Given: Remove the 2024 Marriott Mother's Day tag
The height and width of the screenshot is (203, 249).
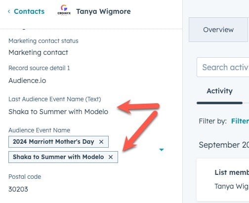Looking at the screenshot, I should coord(101,142).
